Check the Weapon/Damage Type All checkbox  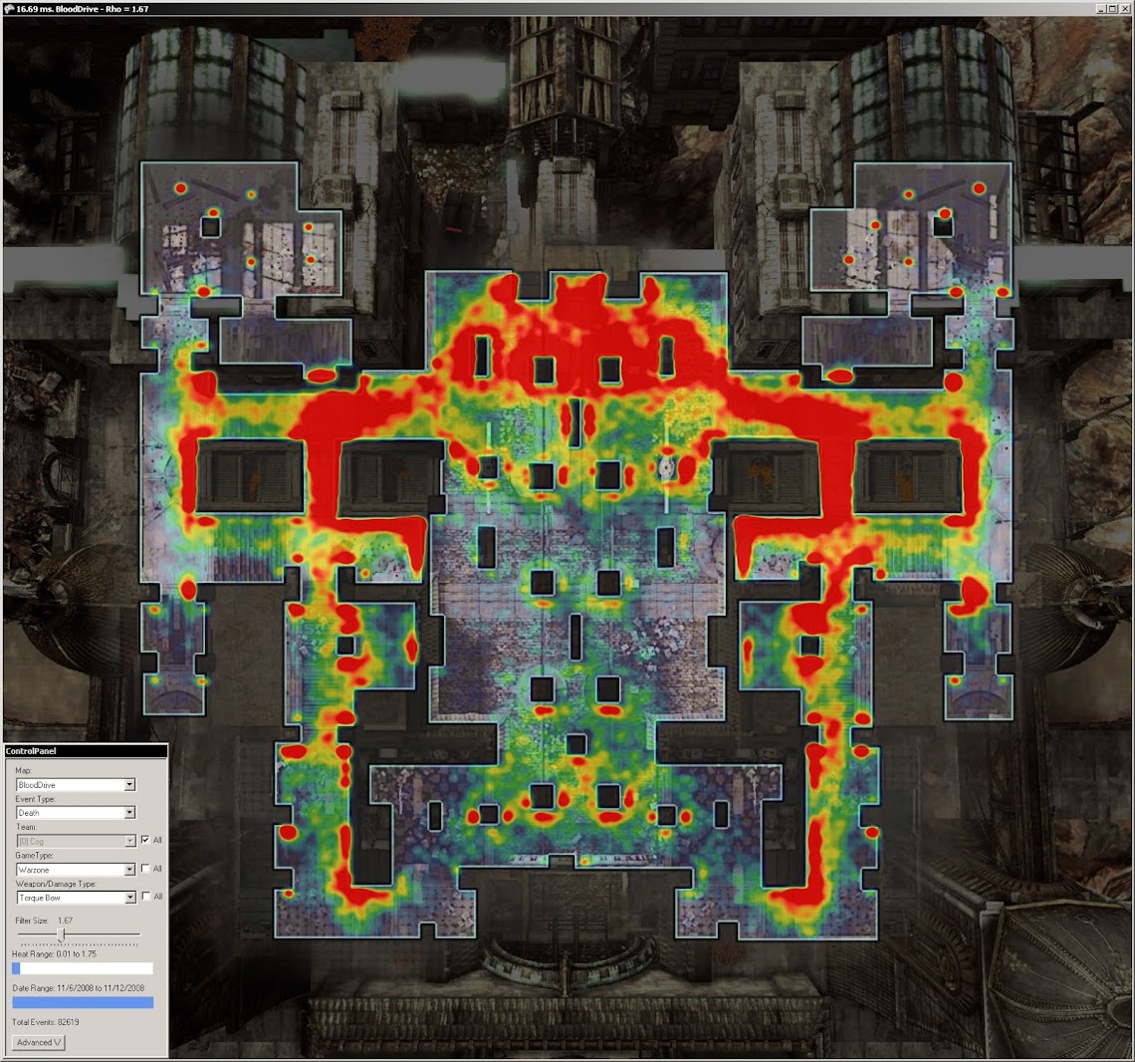click(145, 896)
